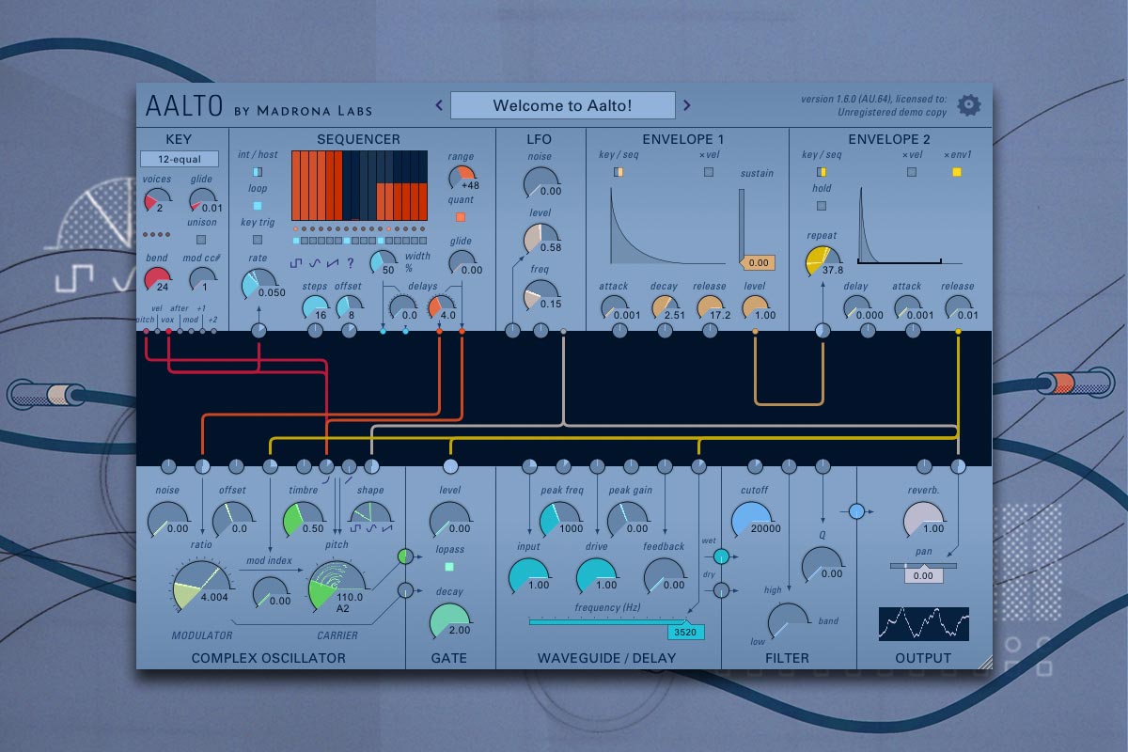Viewport: 1128px width, 752px height.
Task: Click the carrier pitch dial
Action: 337,587
